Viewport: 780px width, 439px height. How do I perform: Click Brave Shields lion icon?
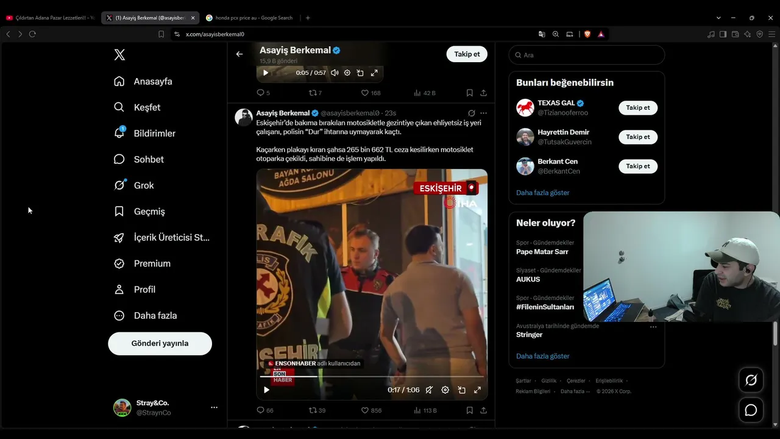(588, 34)
